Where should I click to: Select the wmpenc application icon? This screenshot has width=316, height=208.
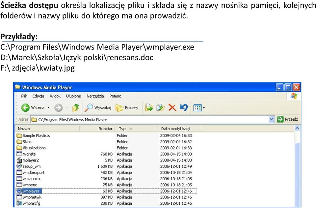coord(19,185)
